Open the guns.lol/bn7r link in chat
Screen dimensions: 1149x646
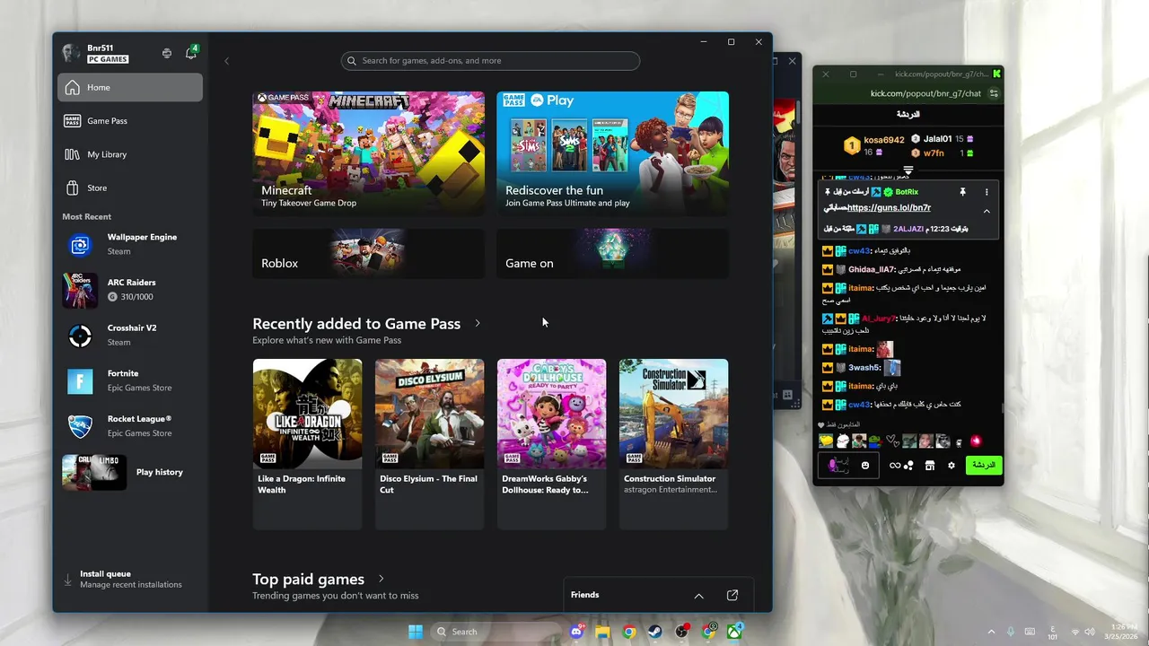[x=889, y=208]
